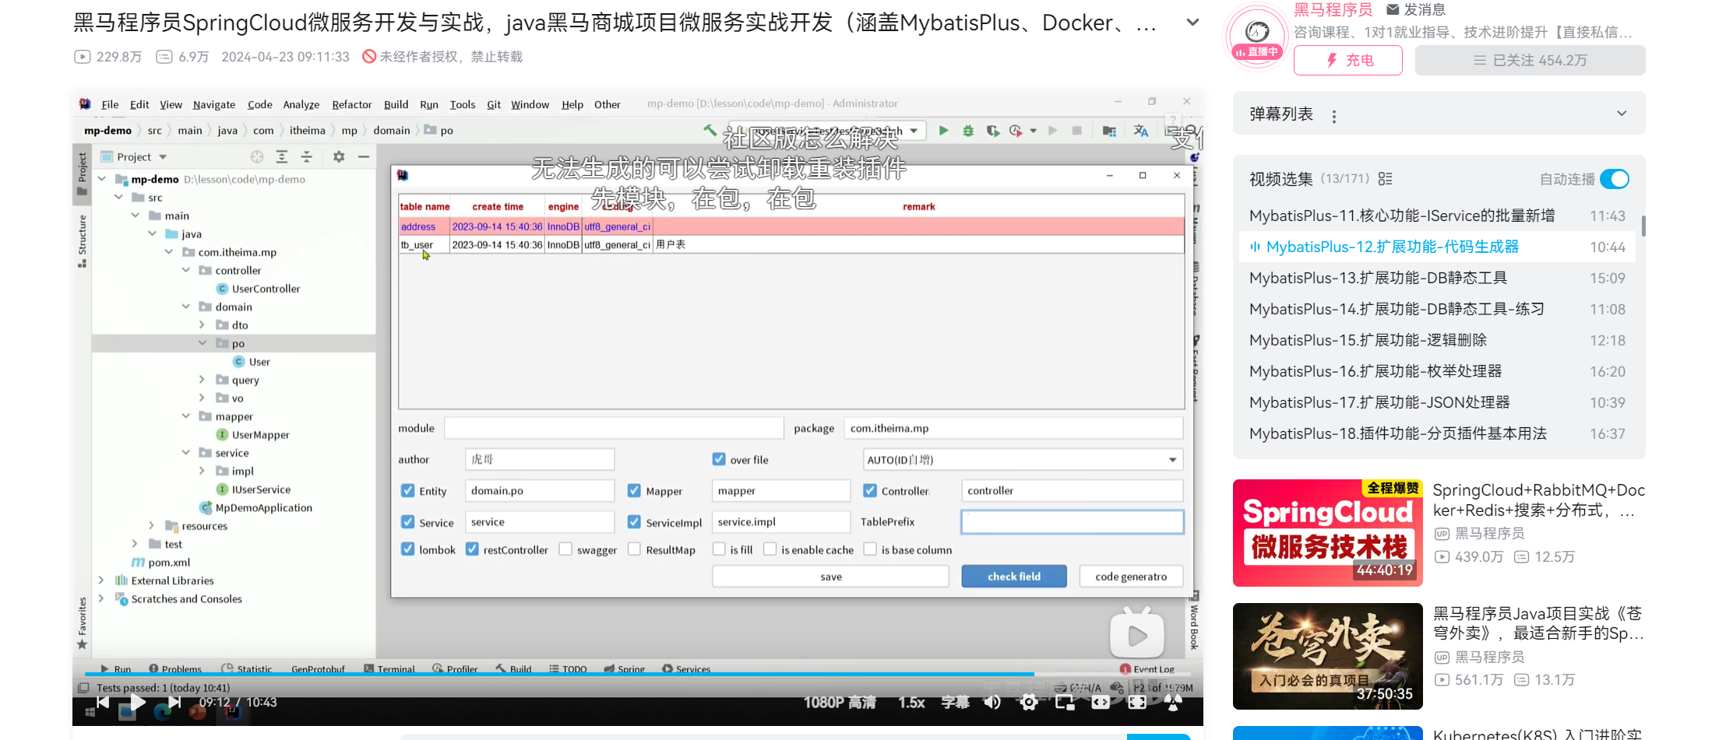The width and height of the screenshot is (1726, 740).
Task: Toggle widescreen mode icon in player
Action: (1101, 703)
